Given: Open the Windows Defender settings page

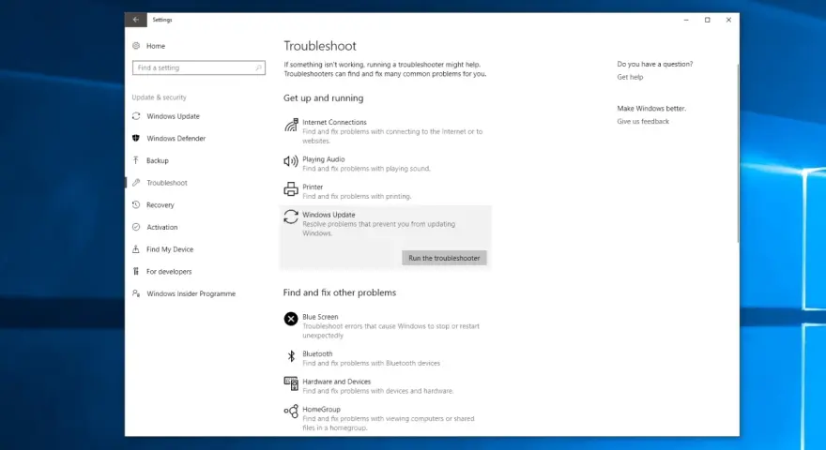Looking at the screenshot, I should click(x=176, y=138).
